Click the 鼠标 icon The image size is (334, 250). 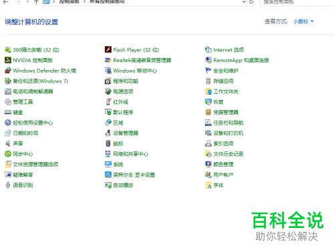108,143
